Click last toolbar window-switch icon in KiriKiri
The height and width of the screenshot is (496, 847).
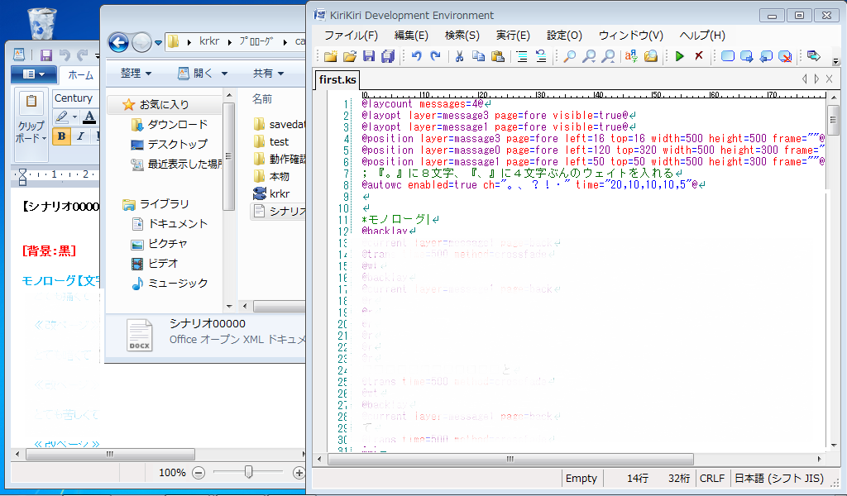813,56
